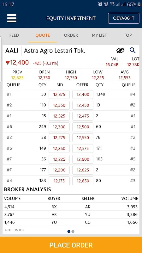
Task: Select bid price 12,375
Action: click(x=59, y=94)
